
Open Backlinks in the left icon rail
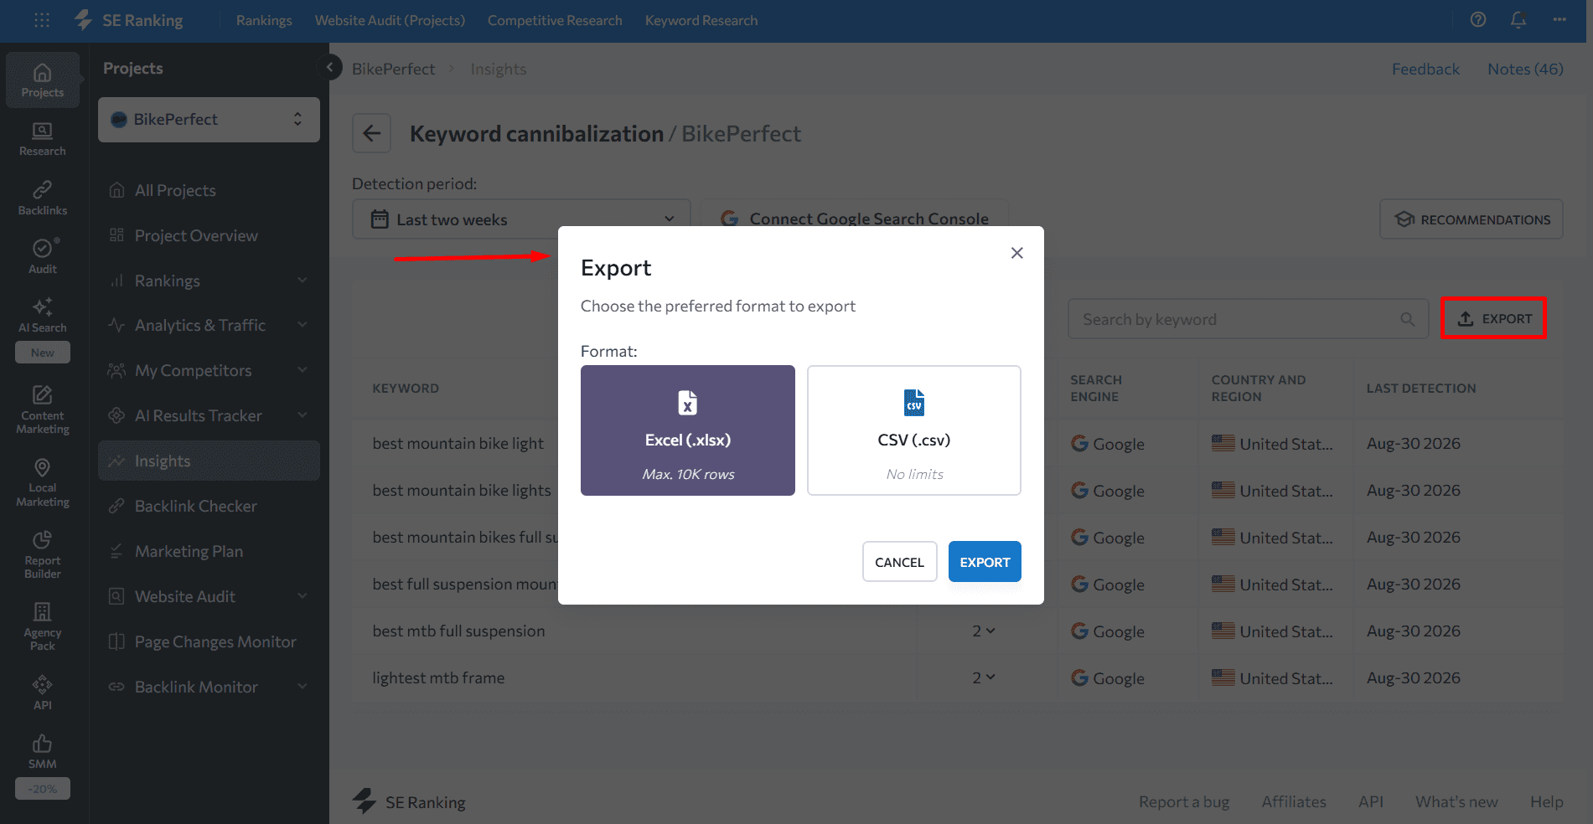click(x=43, y=198)
